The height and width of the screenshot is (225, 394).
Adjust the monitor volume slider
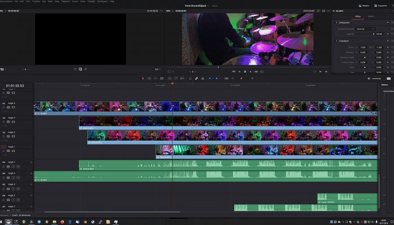377,79
